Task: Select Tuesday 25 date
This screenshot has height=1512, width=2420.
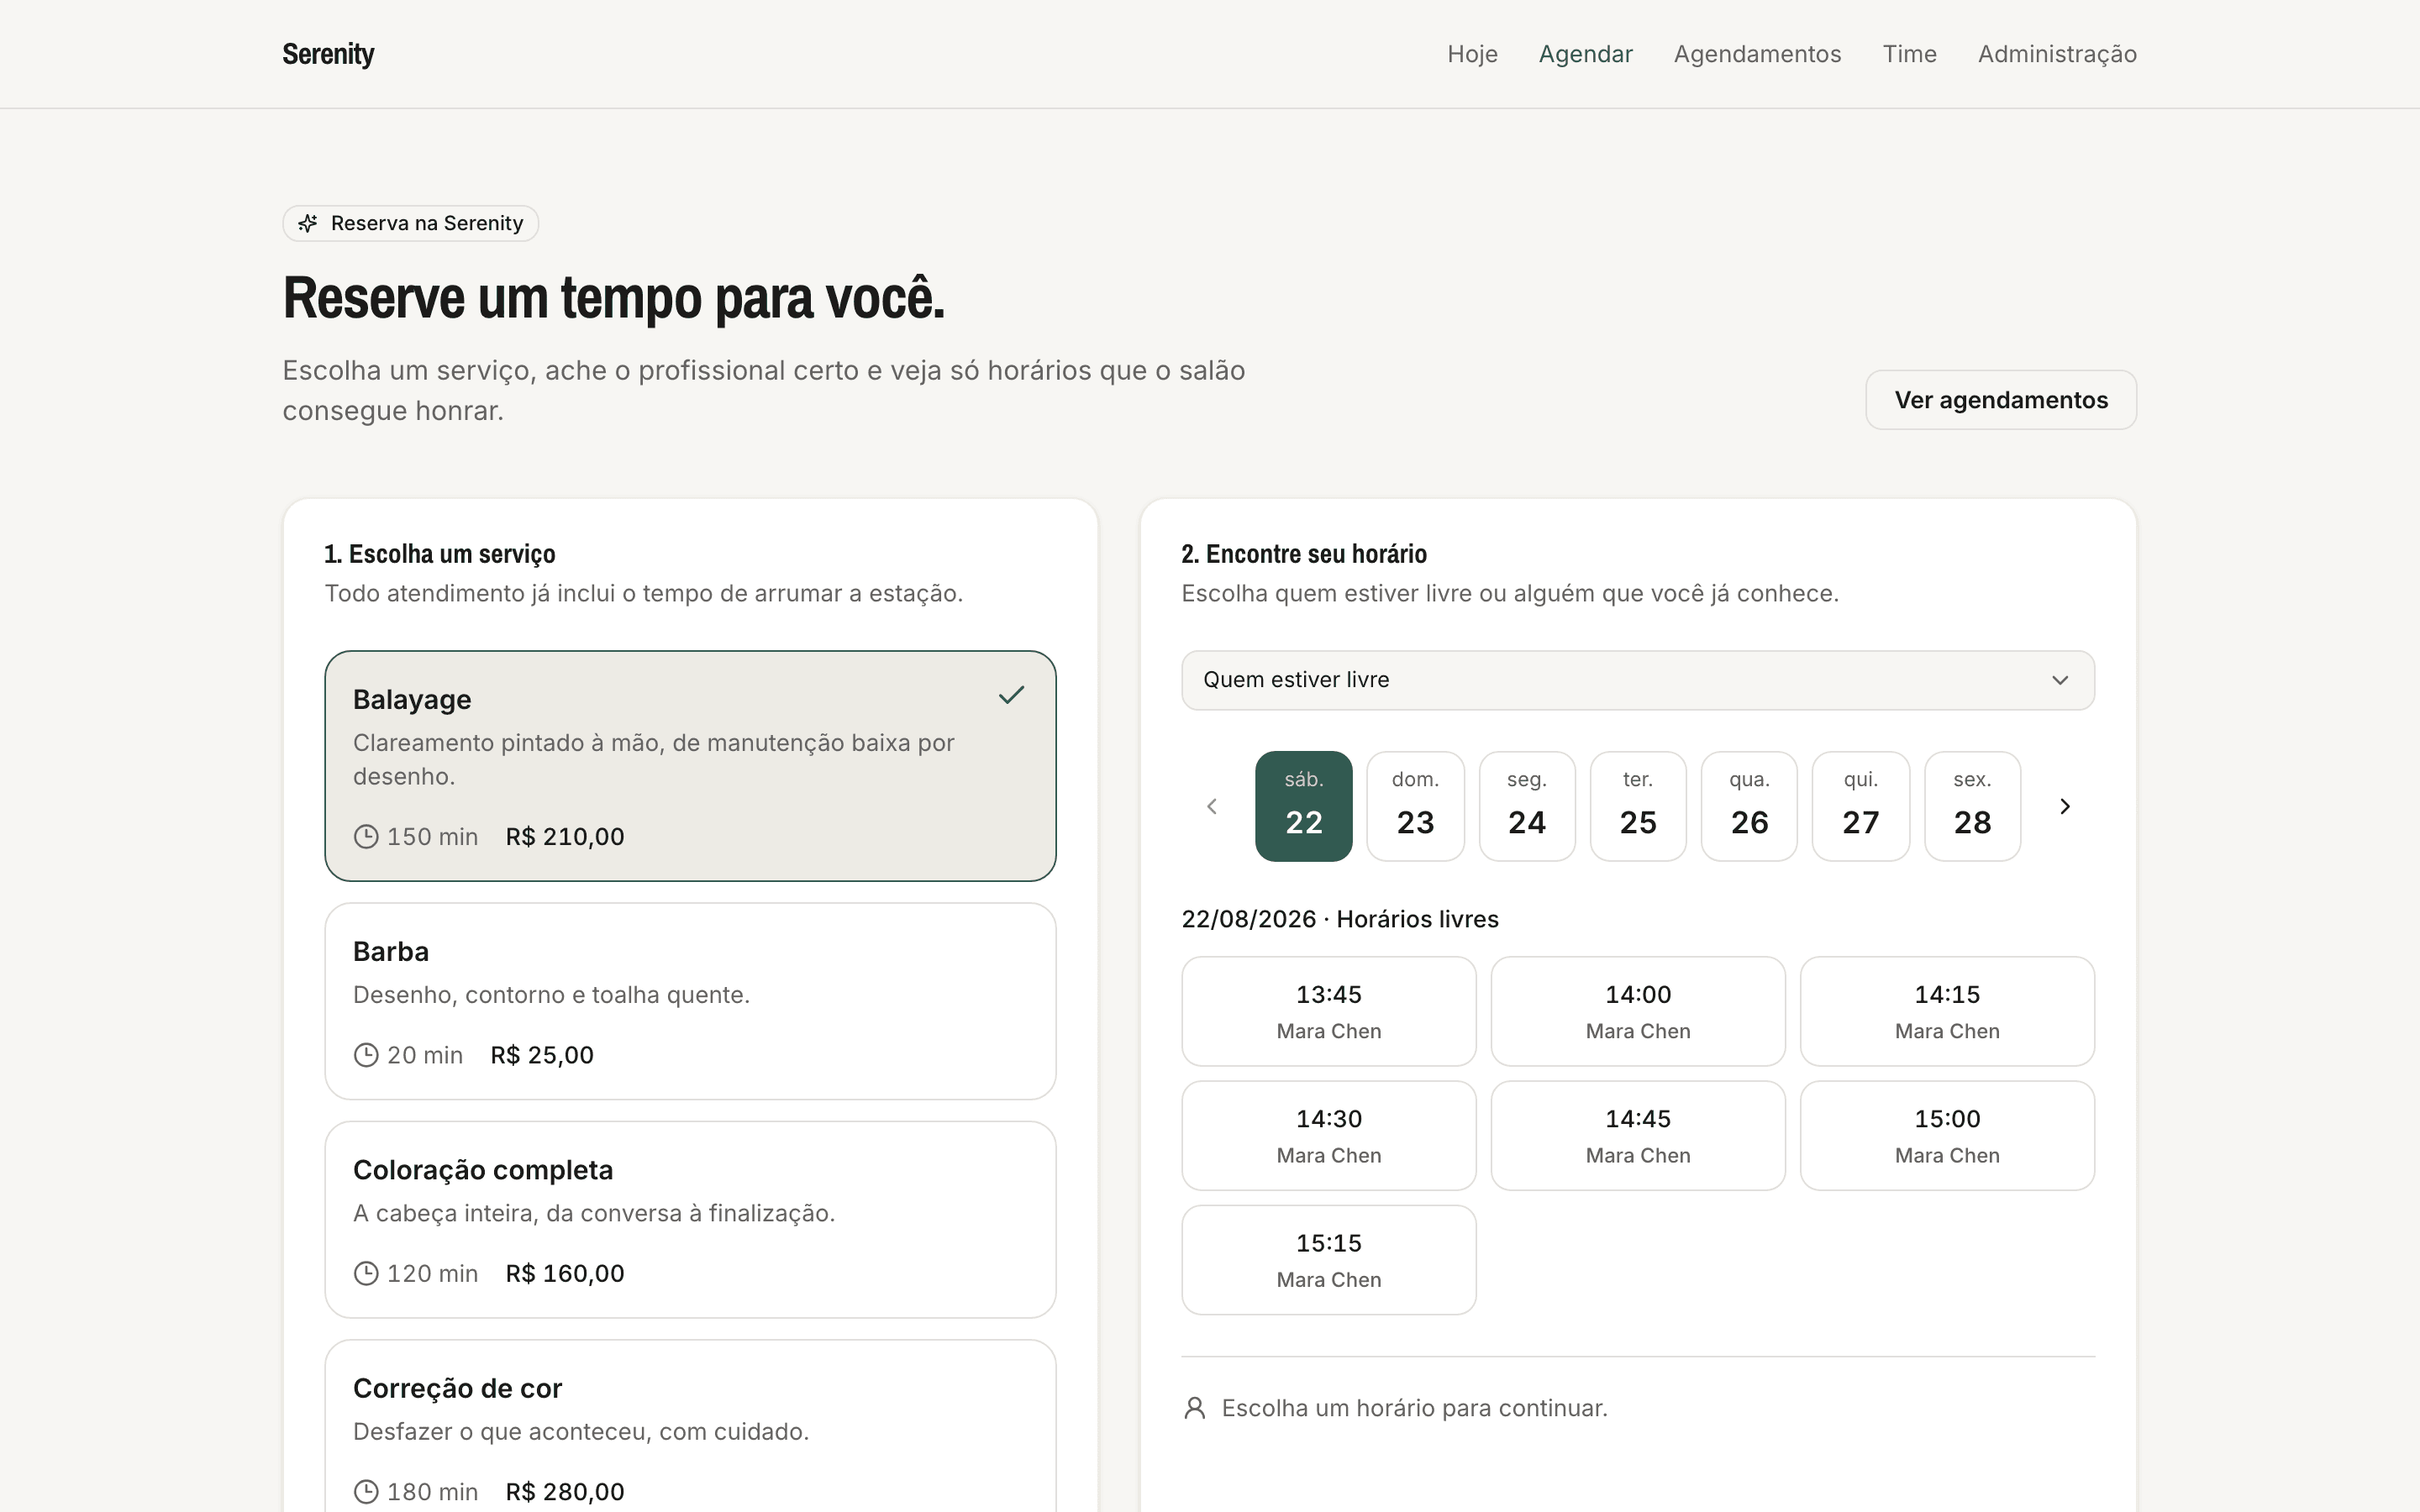Action: 1638,806
